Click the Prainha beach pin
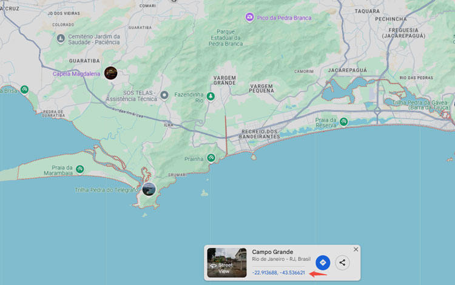The width and height of the screenshot is (455, 285). (211, 158)
